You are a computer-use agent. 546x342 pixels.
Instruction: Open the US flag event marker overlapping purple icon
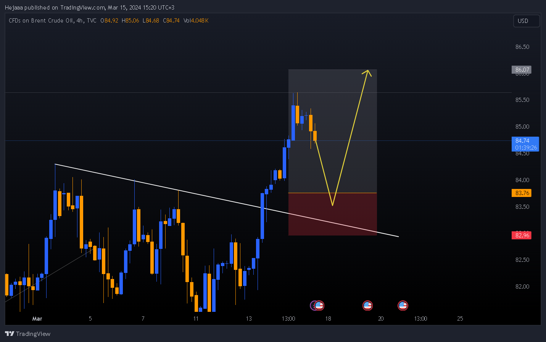tap(319, 305)
